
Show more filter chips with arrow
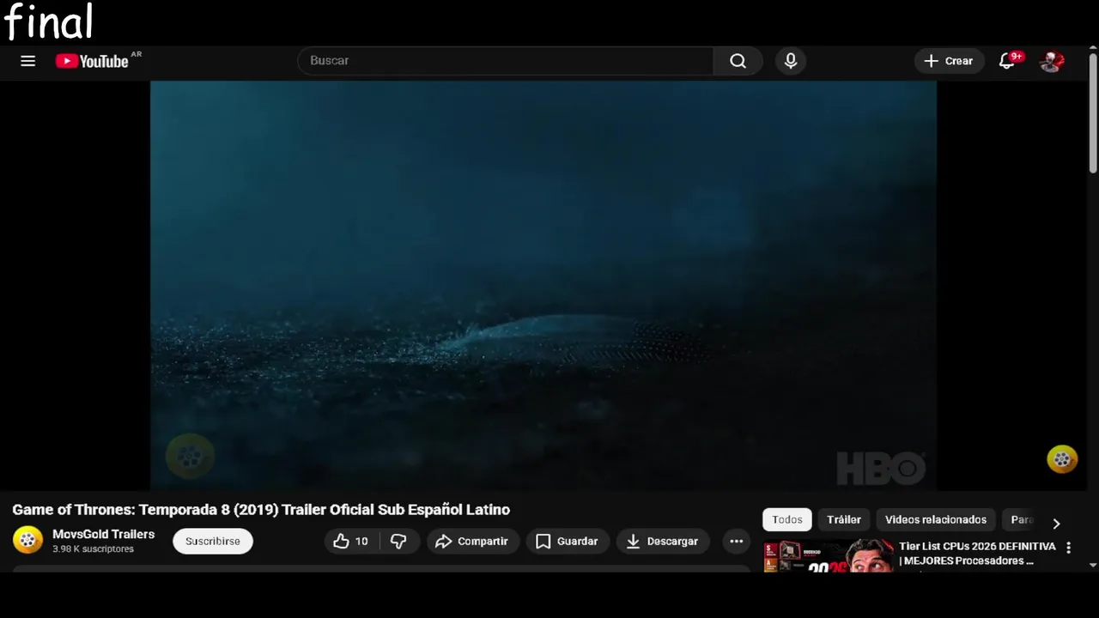pyautogui.click(x=1056, y=523)
